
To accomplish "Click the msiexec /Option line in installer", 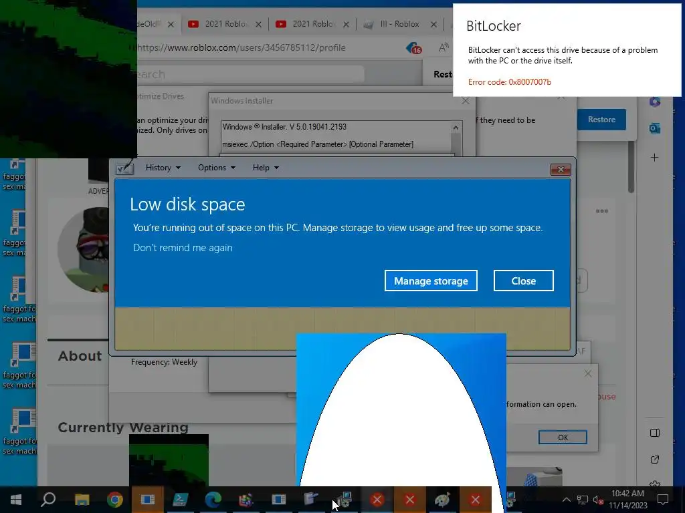I will 318,144.
